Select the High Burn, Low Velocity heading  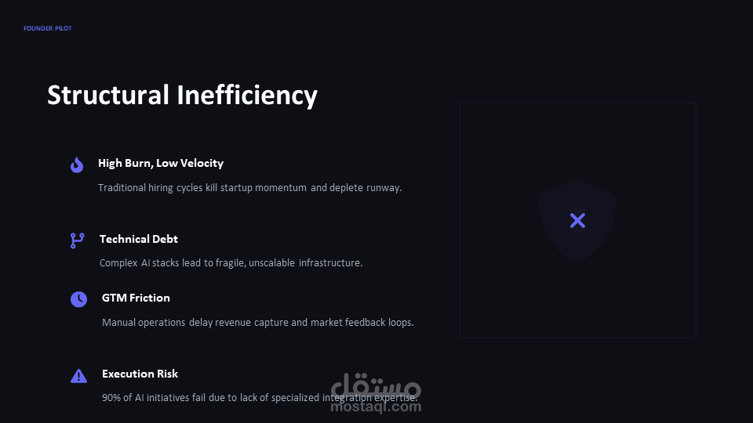point(161,163)
